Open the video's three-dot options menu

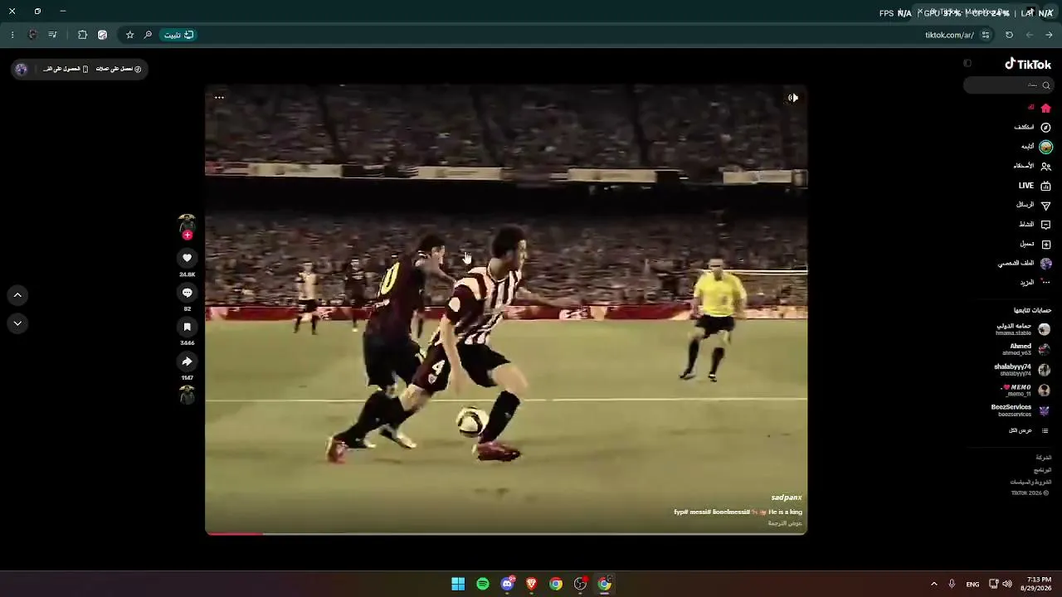[x=219, y=98]
